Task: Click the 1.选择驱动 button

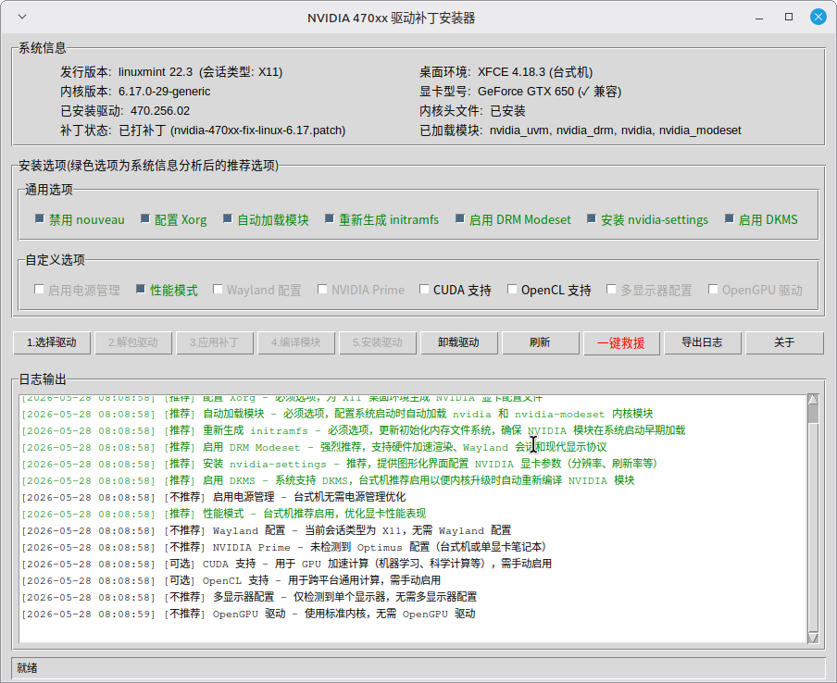Action: [x=52, y=342]
